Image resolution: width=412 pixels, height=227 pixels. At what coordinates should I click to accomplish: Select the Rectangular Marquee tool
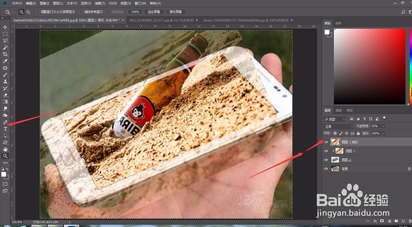click(x=5, y=34)
